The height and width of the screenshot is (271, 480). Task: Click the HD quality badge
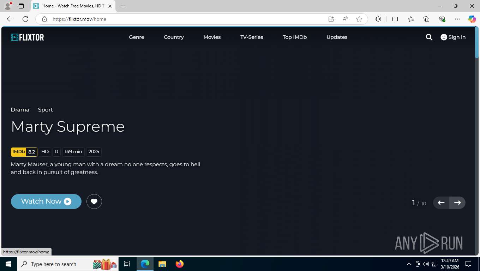tap(45, 152)
